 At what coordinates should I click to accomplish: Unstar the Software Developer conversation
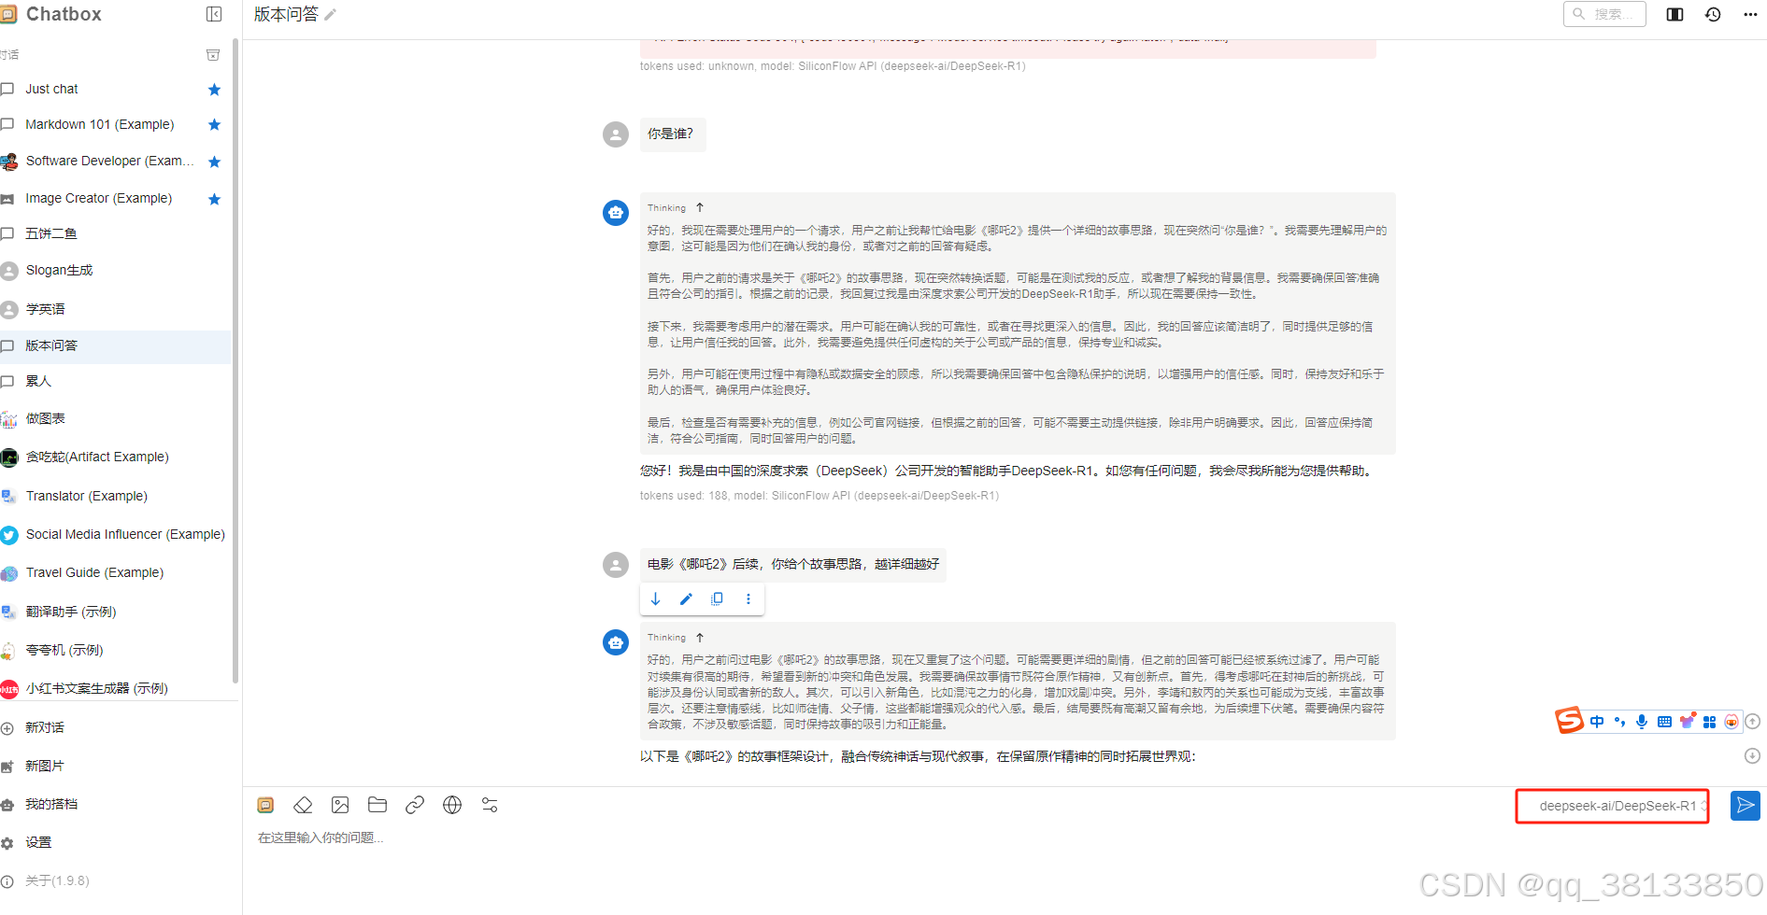tap(214, 162)
